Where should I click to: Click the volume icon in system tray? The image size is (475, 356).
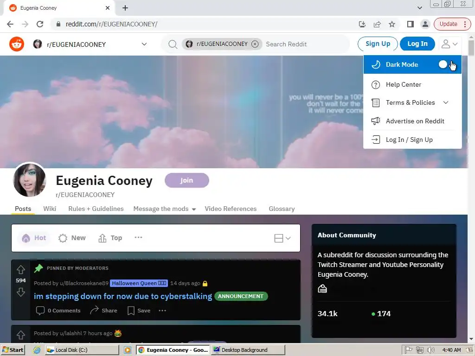click(430, 350)
